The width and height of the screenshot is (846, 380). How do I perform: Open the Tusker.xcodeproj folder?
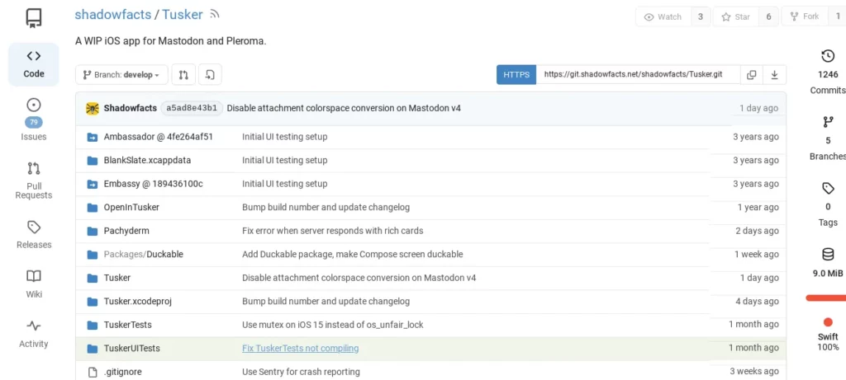[138, 302]
